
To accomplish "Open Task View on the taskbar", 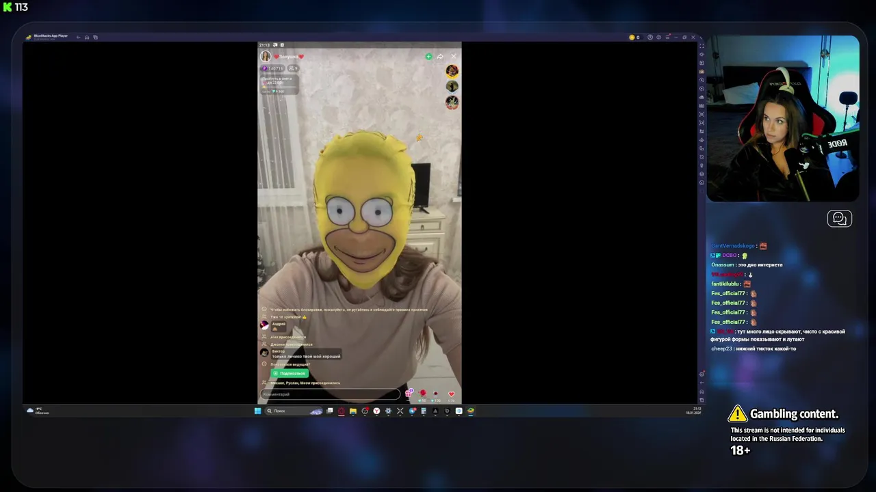I will (330, 411).
